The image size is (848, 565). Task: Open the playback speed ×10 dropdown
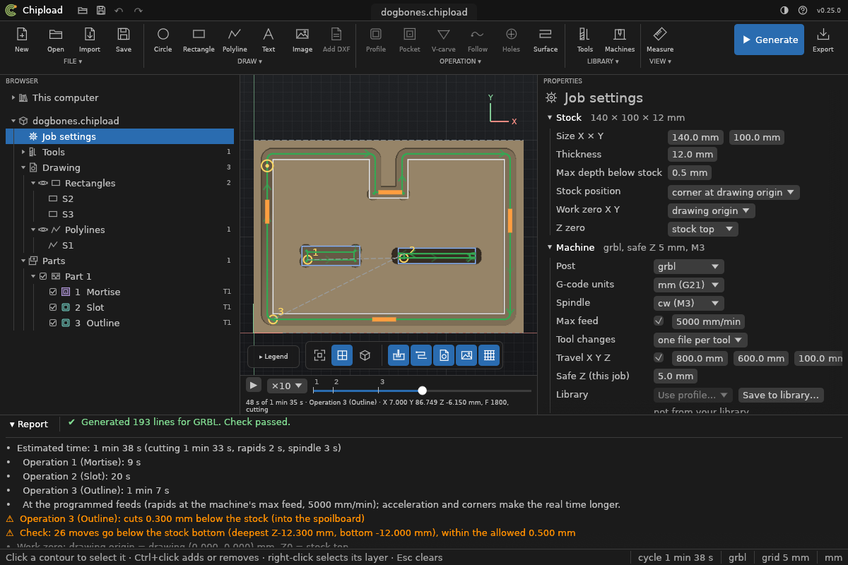pyautogui.click(x=287, y=386)
